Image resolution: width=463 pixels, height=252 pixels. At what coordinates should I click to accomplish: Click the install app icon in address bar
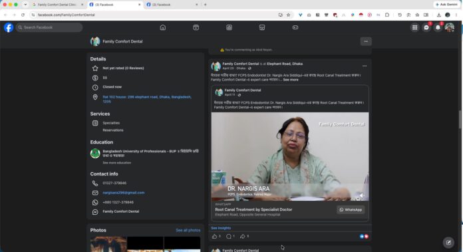point(280,15)
